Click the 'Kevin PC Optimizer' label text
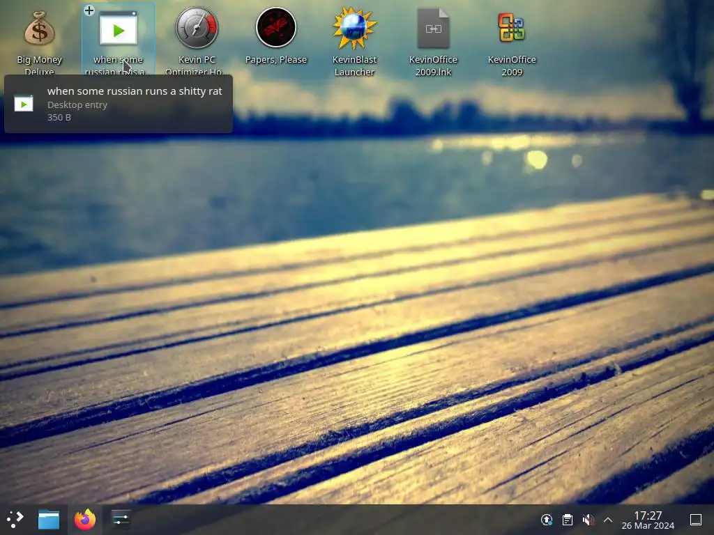 197,65
